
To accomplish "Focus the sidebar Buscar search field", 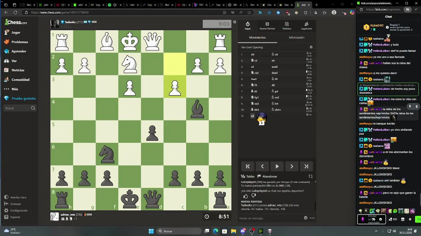I will 20,108.
